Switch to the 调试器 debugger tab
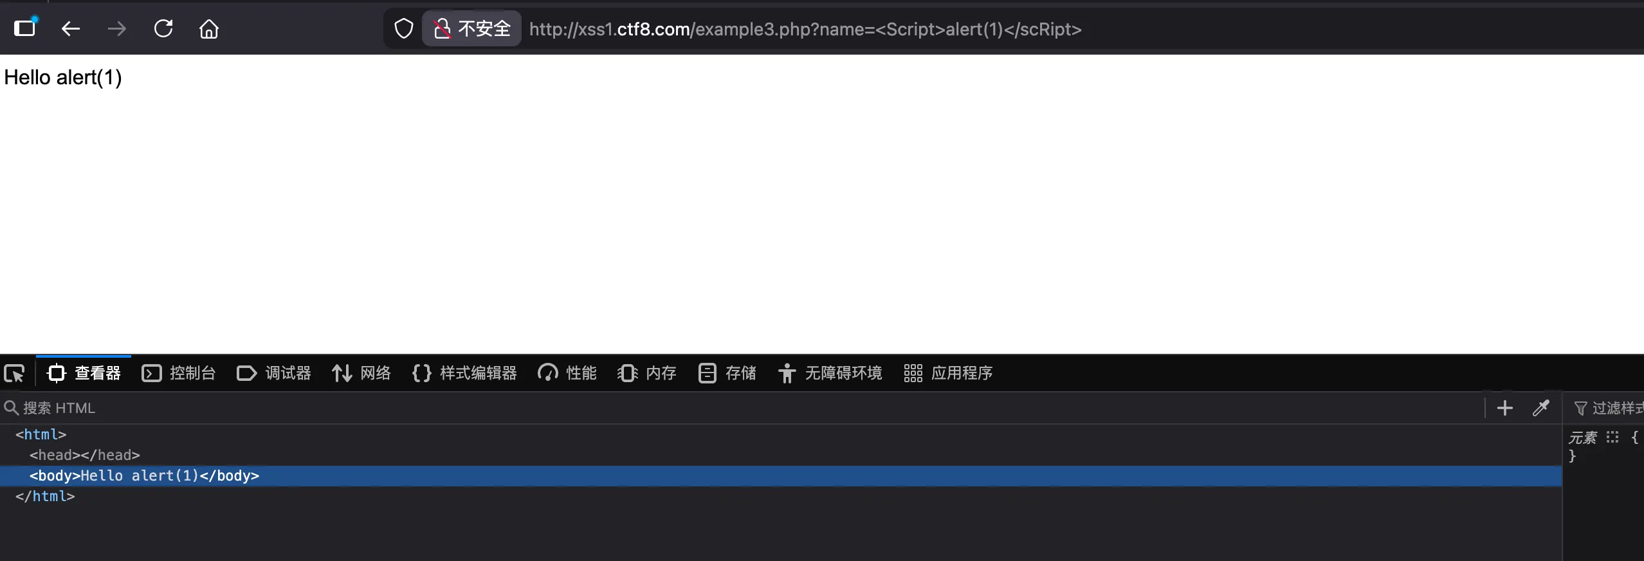 pyautogui.click(x=274, y=373)
